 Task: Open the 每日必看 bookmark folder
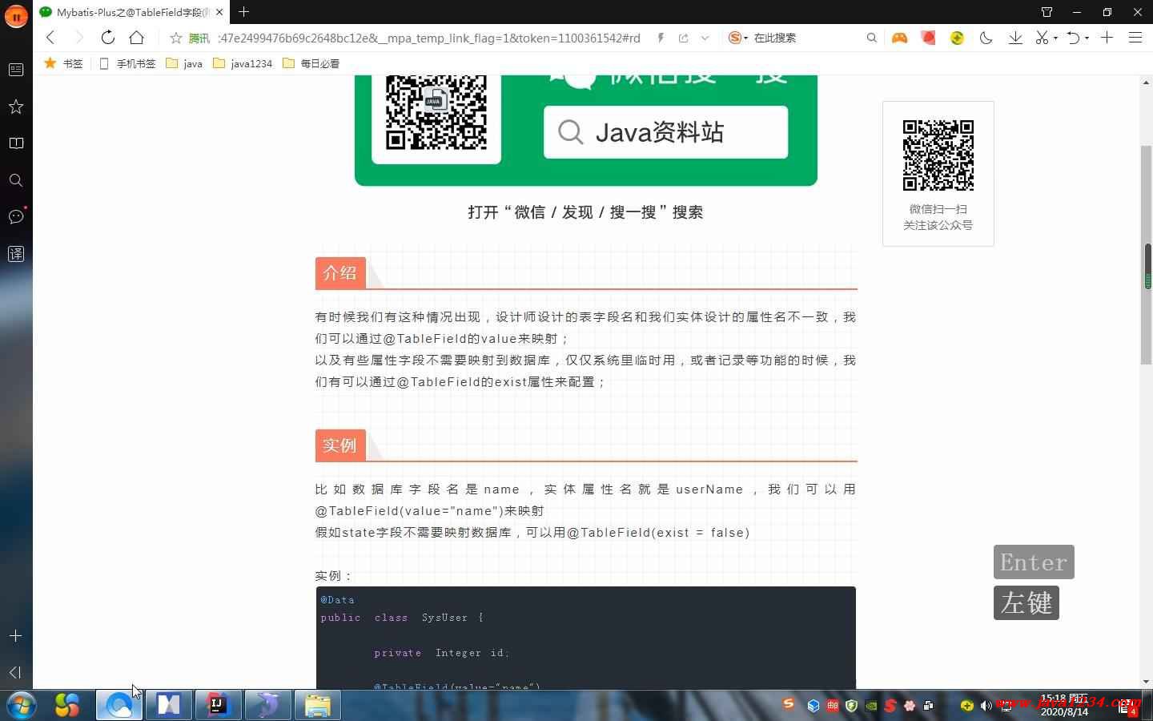pos(311,63)
